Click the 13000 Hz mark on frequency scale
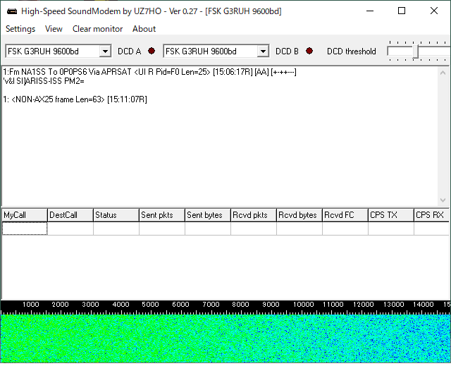Image resolution: width=451 pixels, height=366 pixels. pyautogui.click(x=393, y=305)
